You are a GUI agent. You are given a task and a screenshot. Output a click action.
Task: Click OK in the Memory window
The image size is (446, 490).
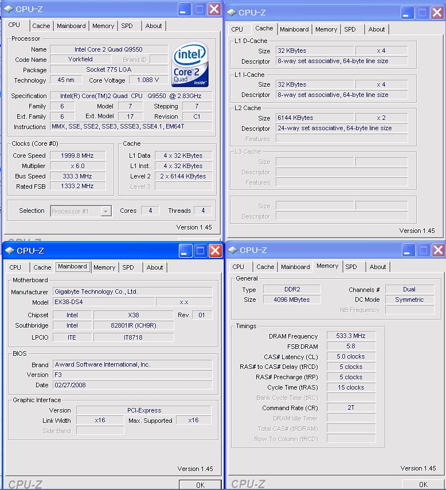click(423, 484)
